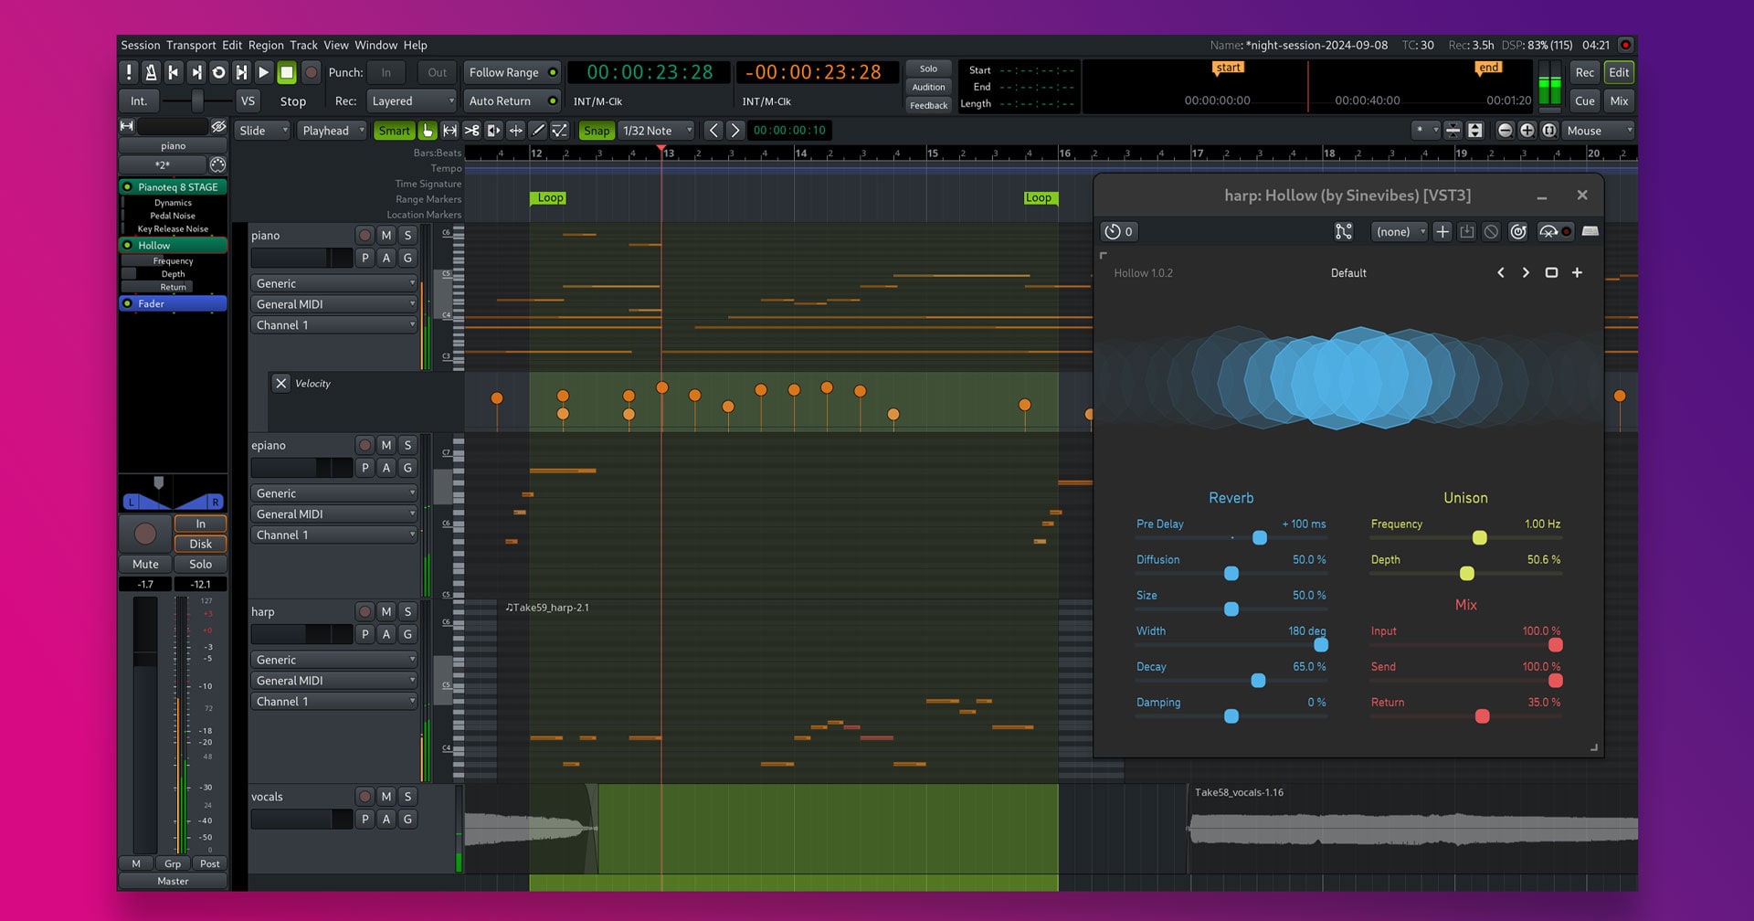Jump to session start icon

[174, 72]
